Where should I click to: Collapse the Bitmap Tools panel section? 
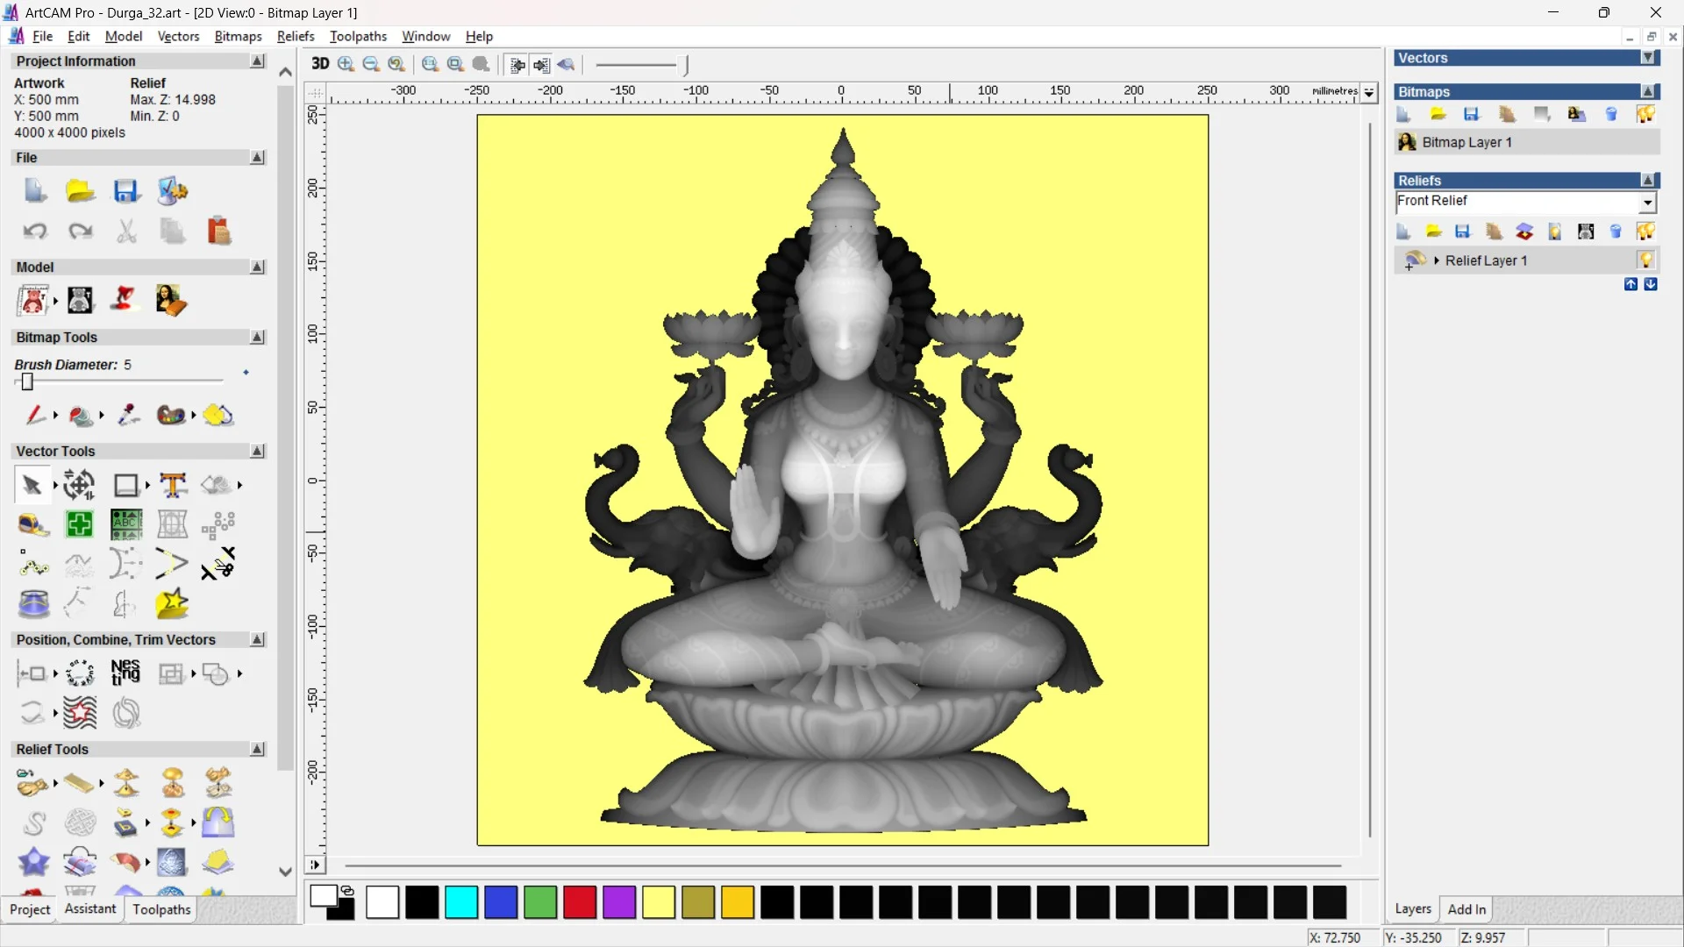point(257,338)
